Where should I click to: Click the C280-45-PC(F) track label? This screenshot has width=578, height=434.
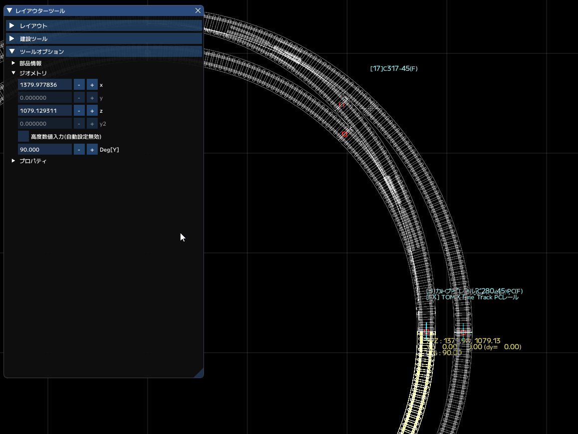(x=500, y=291)
